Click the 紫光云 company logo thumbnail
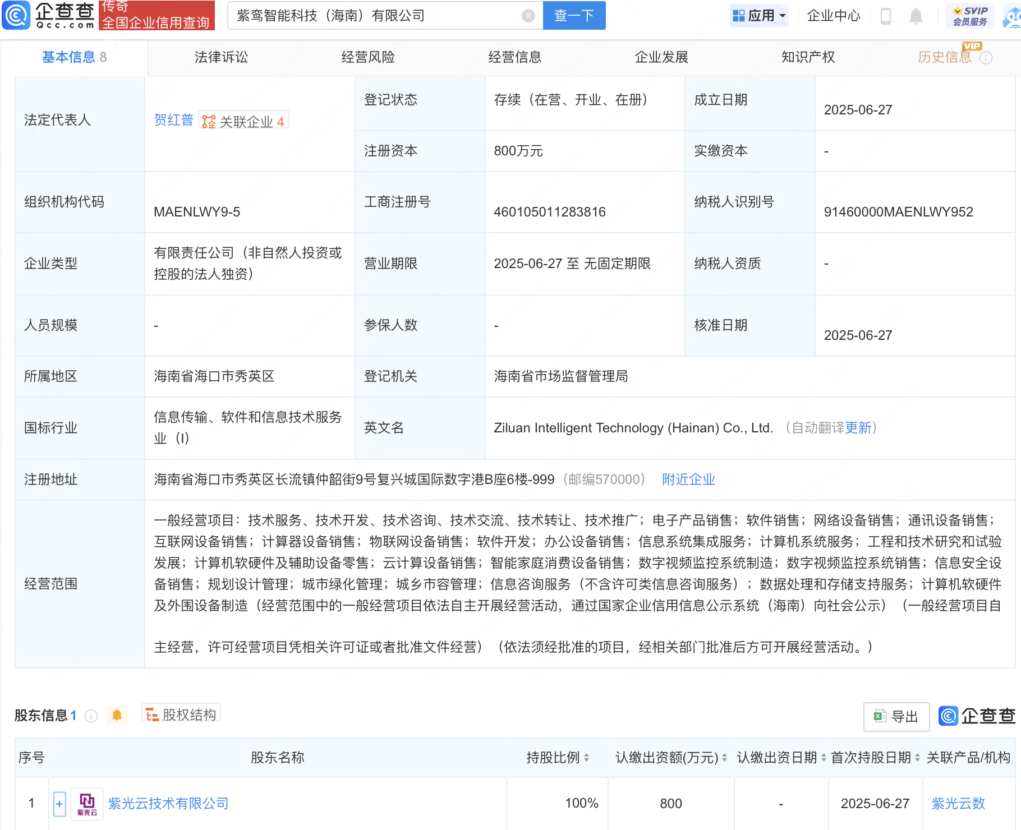Image resolution: width=1021 pixels, height=830 pixels. [87, 804]
